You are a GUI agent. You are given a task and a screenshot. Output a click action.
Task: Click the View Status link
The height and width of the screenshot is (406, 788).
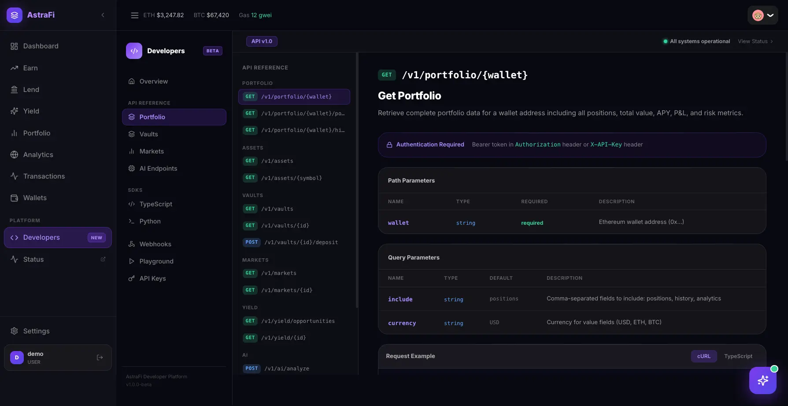[x=755, y=41]
